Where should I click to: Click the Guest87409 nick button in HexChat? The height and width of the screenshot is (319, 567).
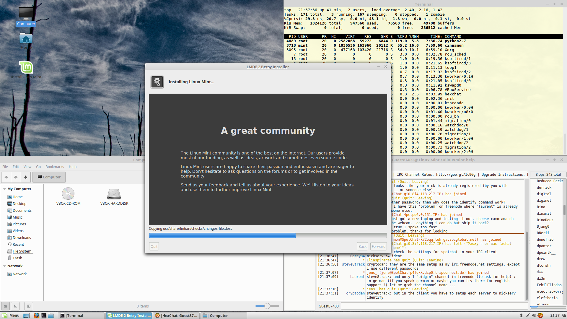click(x=328, y=306)
